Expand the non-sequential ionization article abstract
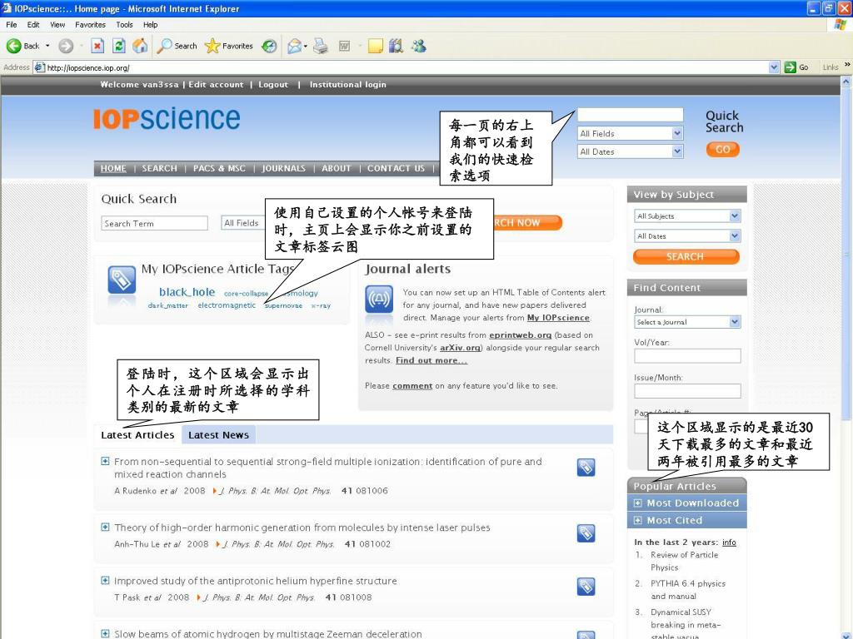 105,461
